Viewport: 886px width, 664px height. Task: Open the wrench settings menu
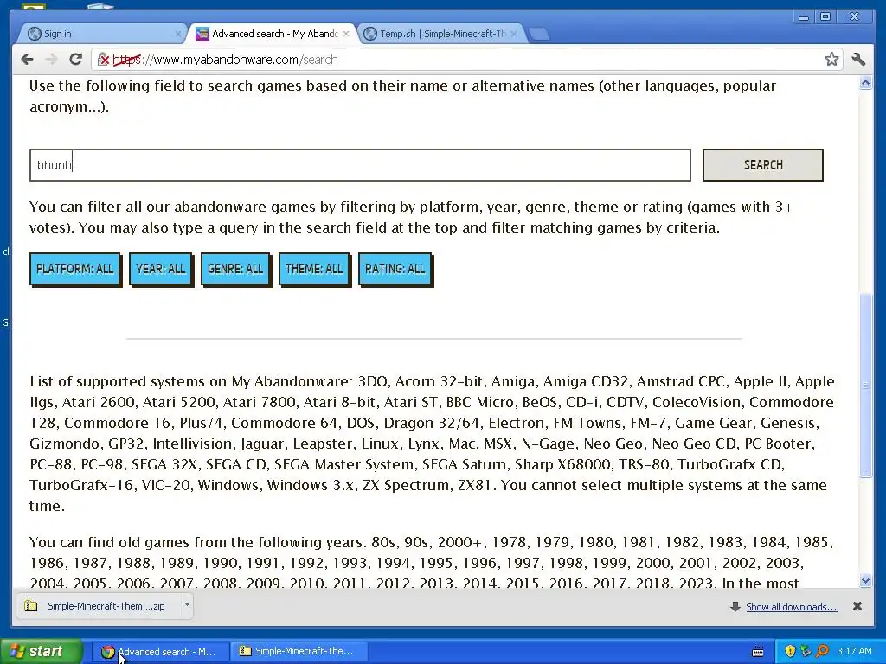pos(859,60)
